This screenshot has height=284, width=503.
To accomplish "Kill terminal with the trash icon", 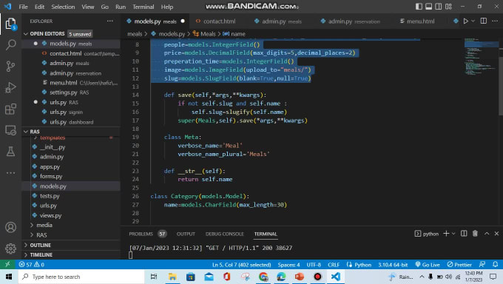I will [475, 234].
